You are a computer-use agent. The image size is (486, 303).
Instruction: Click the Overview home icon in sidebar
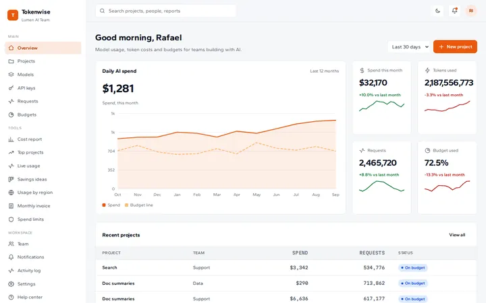click(11, 48)
